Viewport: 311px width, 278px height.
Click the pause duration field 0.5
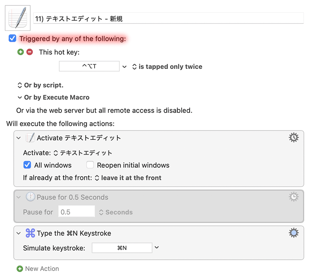pos(77,211)
